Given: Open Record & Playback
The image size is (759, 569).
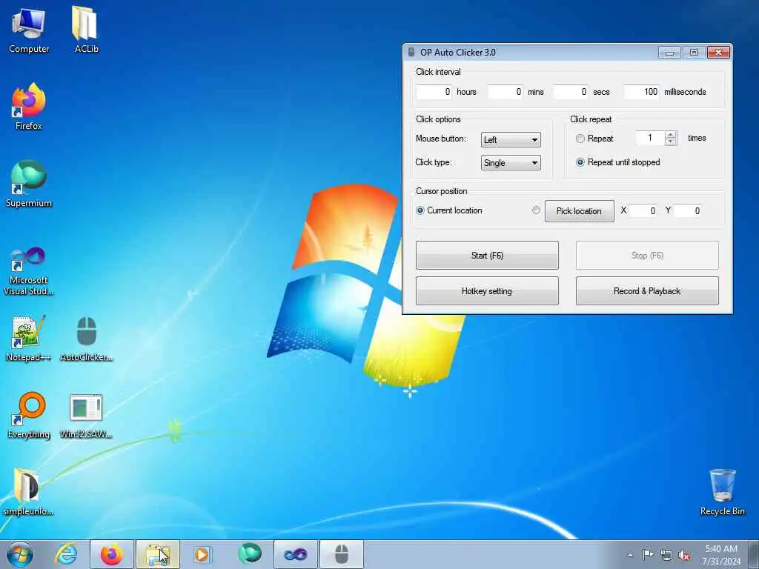Looking at the screenshot, I should [x=647, y=291].
